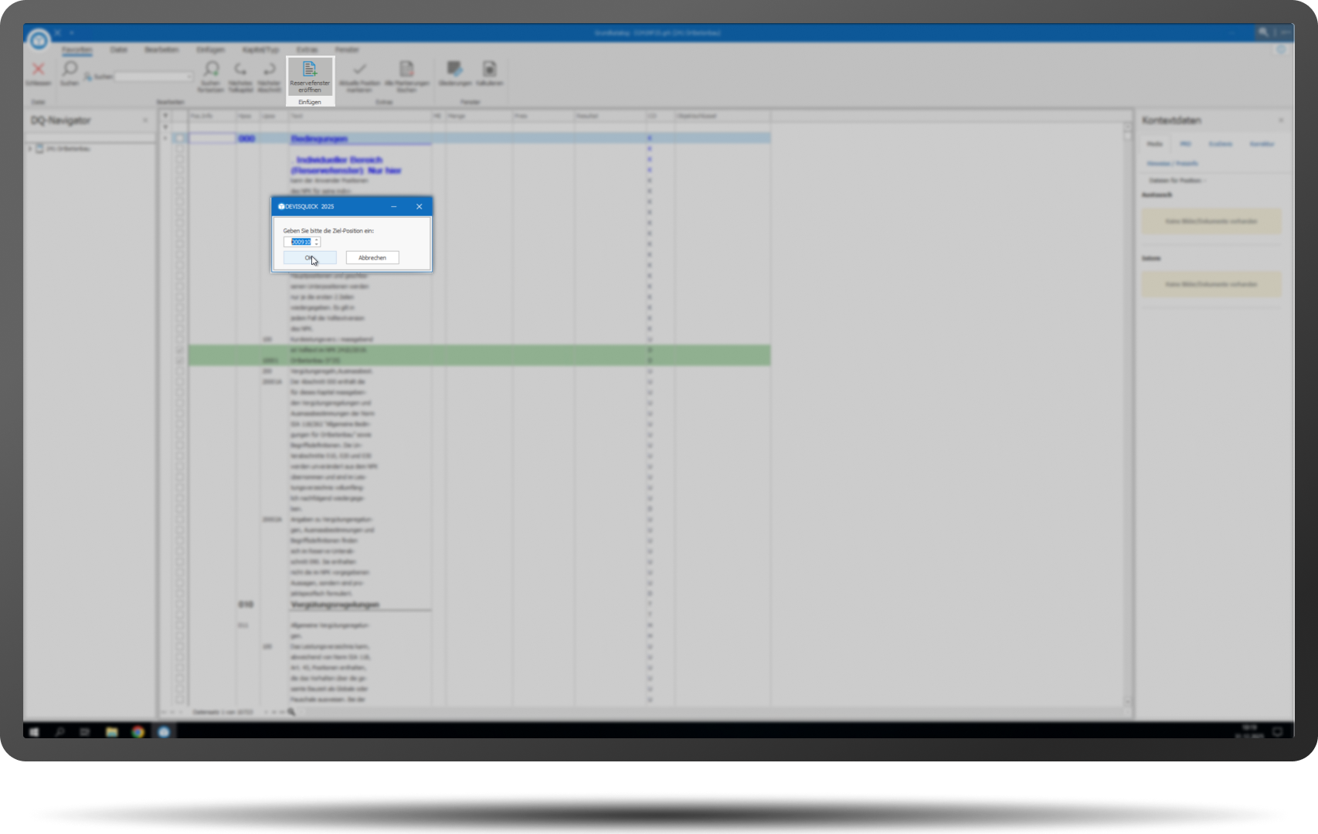This screenshot has width=1318, height=834.
Task: Open Chrome from the Windows taskbar
Action: point(138,731)
